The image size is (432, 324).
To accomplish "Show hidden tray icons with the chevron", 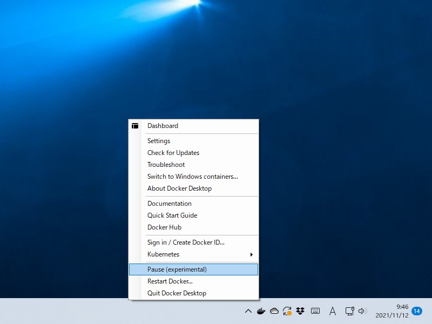I will pyautogui.click(x=248, y=311).
